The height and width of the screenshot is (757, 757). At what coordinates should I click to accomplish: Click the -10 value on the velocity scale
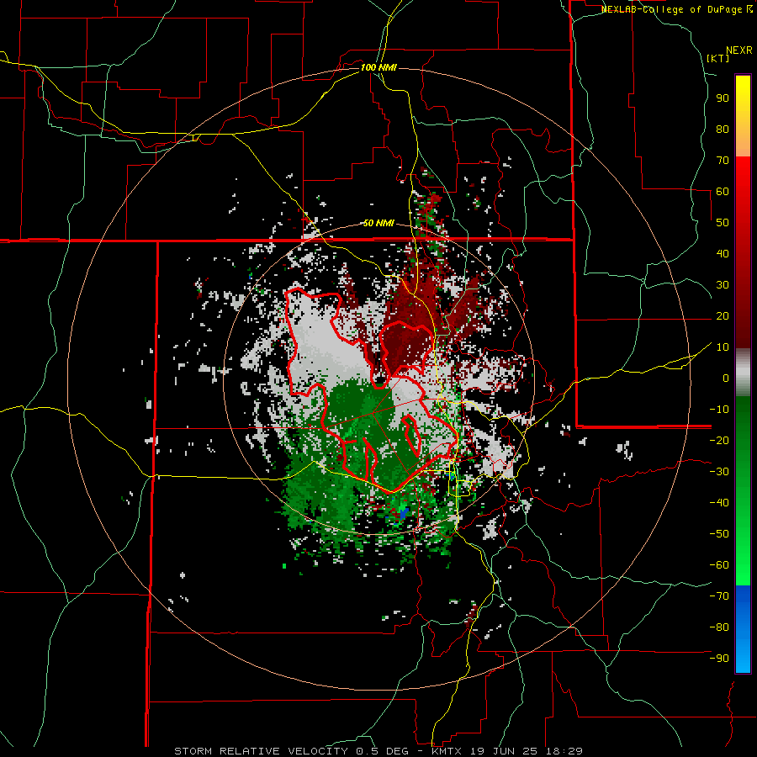coord(719,410)
